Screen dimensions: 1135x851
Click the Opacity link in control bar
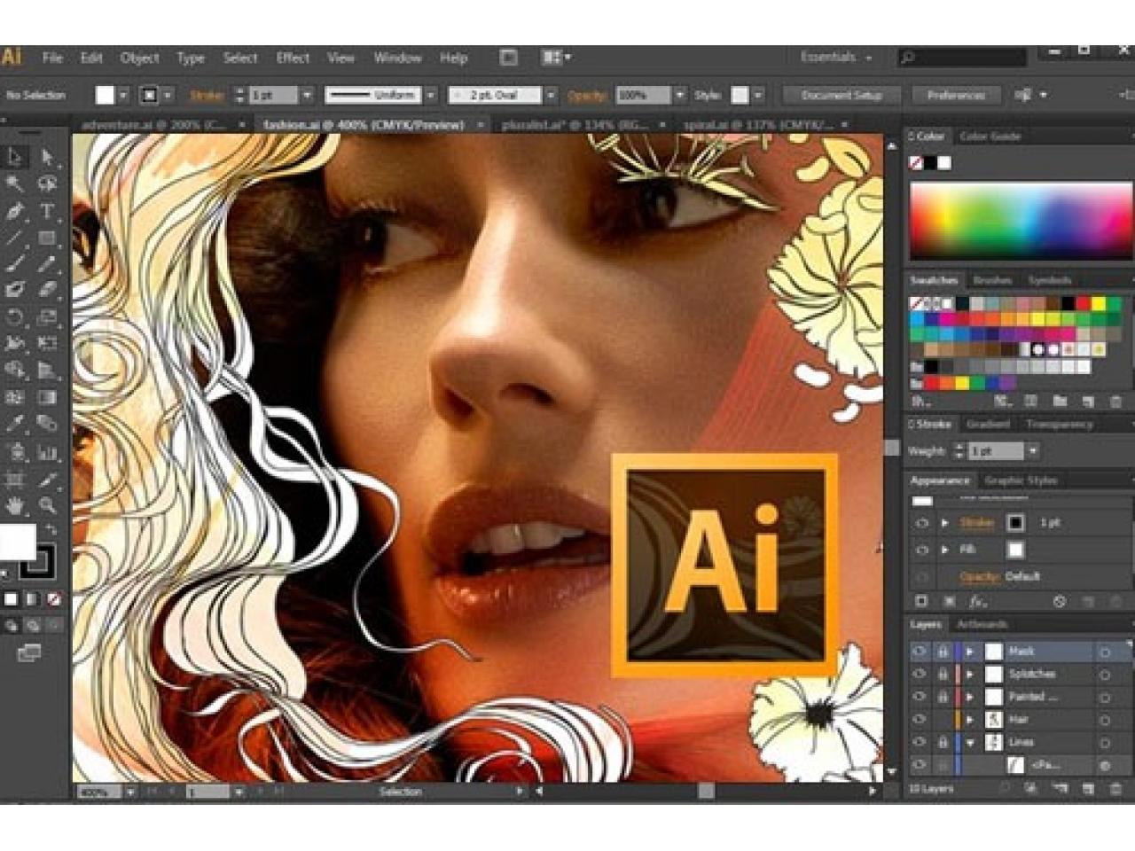point(586,95)
